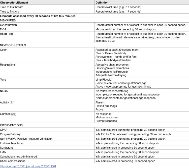Click the FiO2 row label

(3, 29)
